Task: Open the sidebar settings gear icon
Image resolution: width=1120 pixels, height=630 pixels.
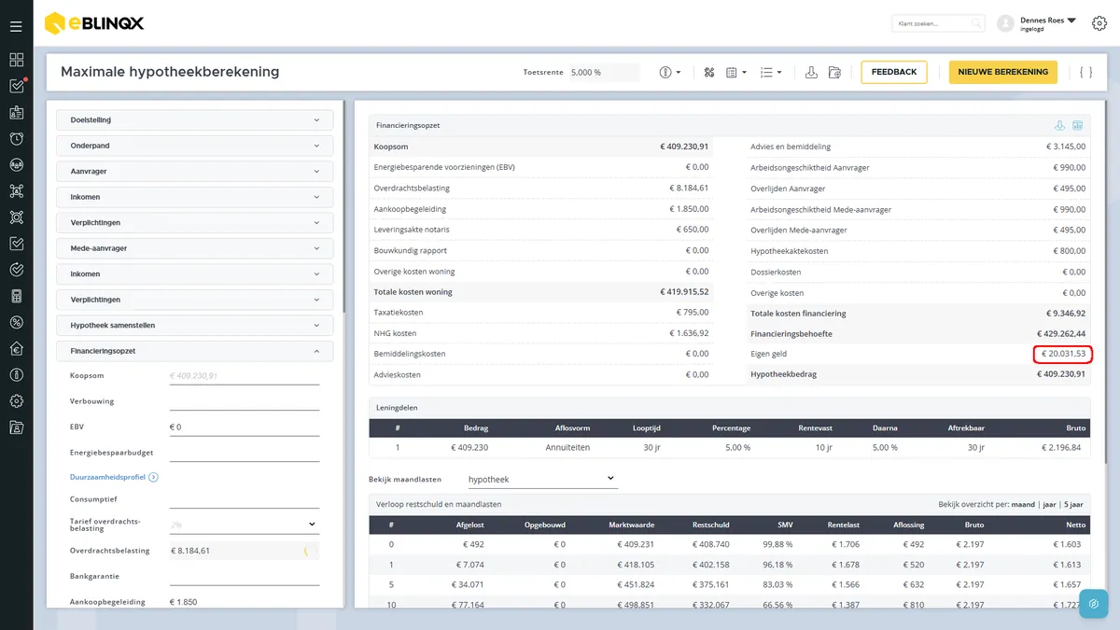Action: click(x=16, y=401)
